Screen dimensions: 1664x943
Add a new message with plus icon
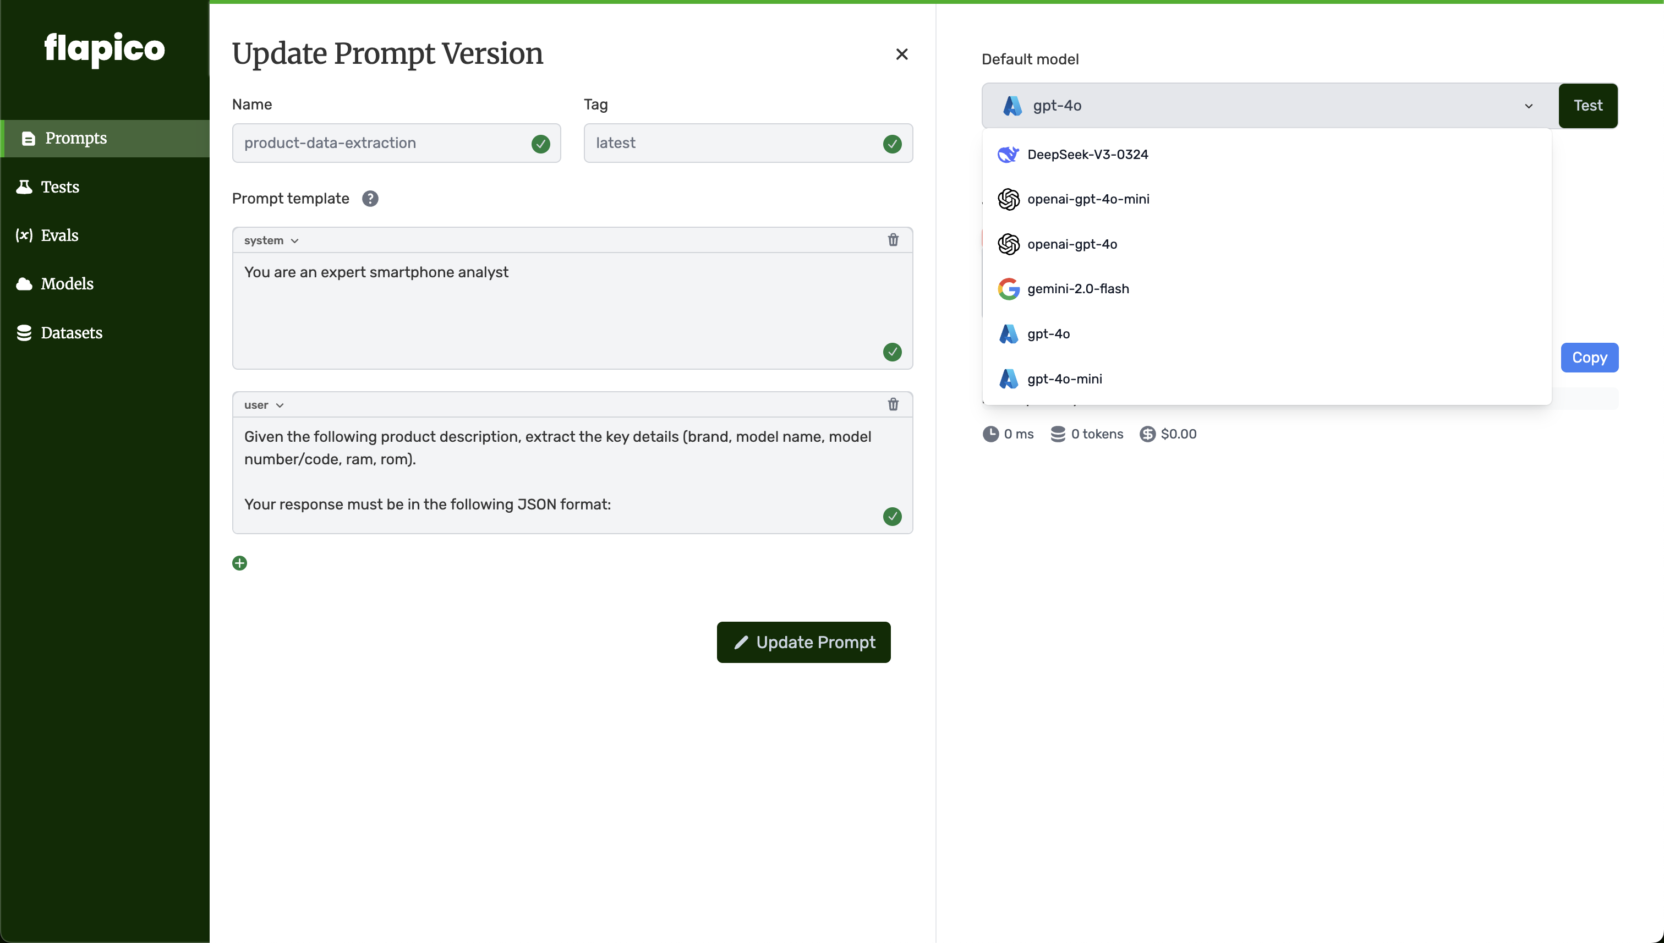tap(240, 563)
